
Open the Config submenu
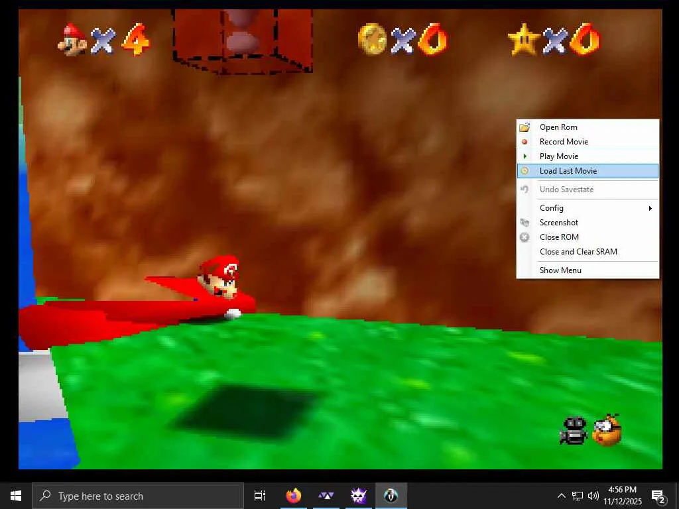(587, 208)
